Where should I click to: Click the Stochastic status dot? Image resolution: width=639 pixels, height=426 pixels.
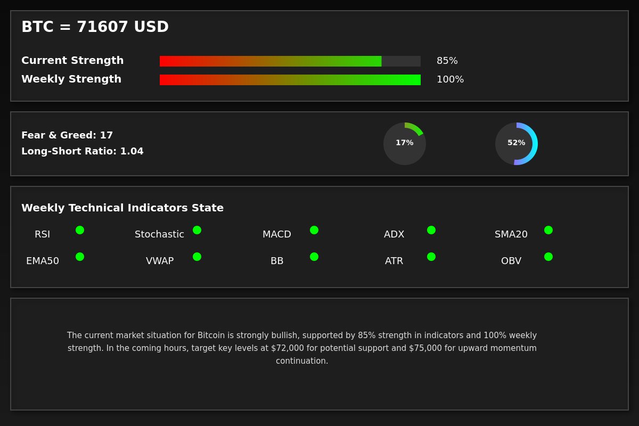[x=197, y=230]
